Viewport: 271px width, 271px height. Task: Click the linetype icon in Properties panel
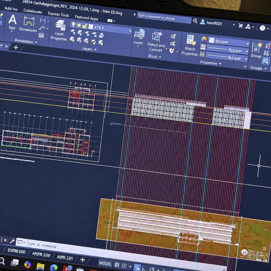202,54
